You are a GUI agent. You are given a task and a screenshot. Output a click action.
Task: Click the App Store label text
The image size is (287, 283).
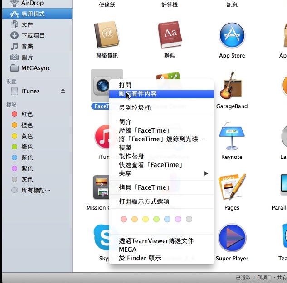click(232, 56)
